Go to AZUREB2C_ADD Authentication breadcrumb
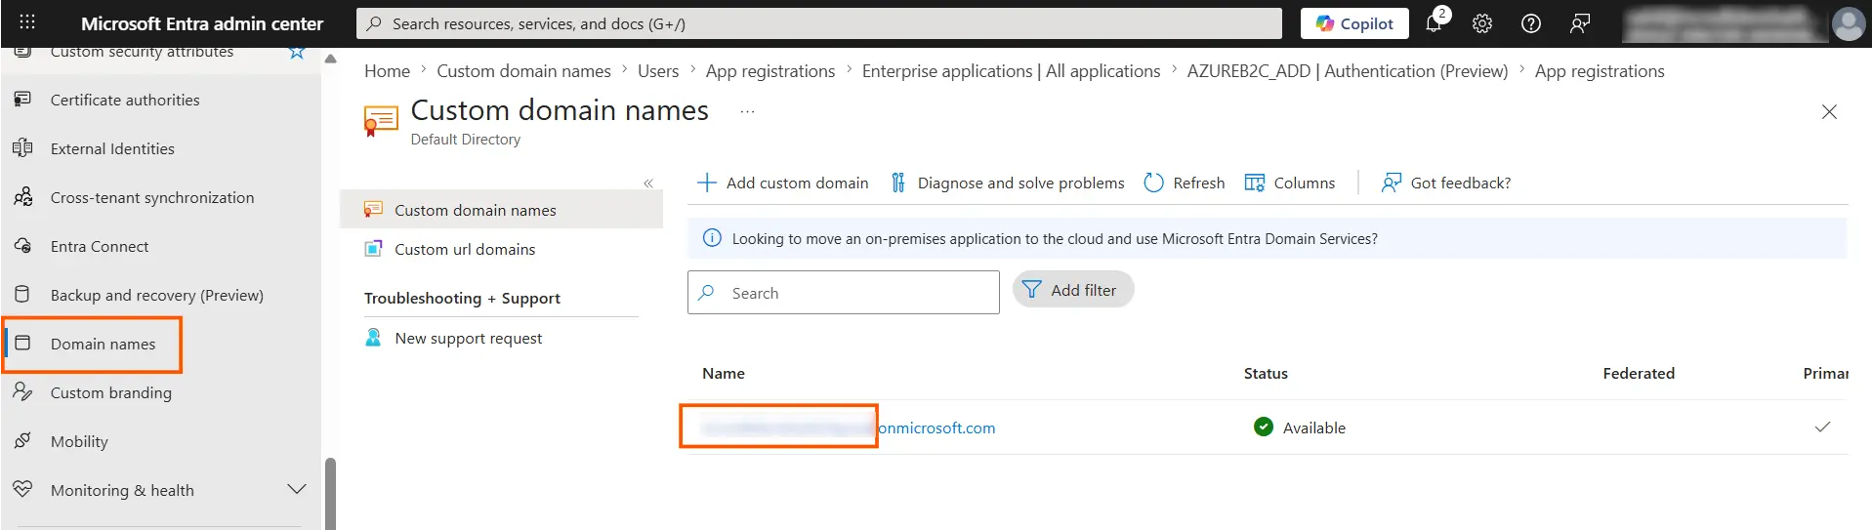1872x530 pixels. point(1348,71)
